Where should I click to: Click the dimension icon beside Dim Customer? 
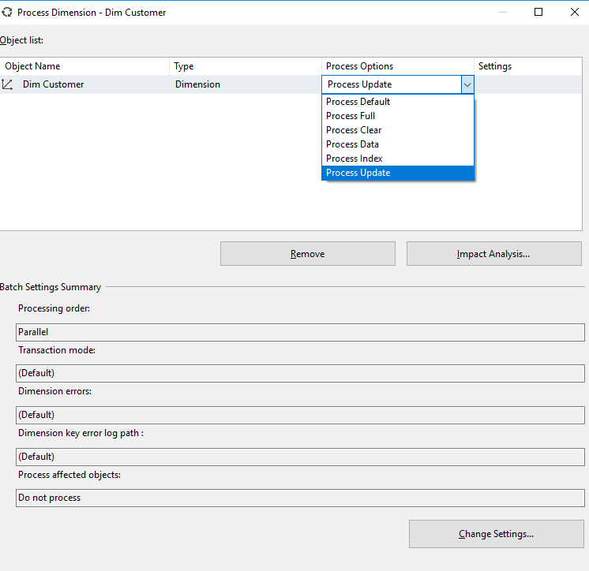tap(8, 84)
